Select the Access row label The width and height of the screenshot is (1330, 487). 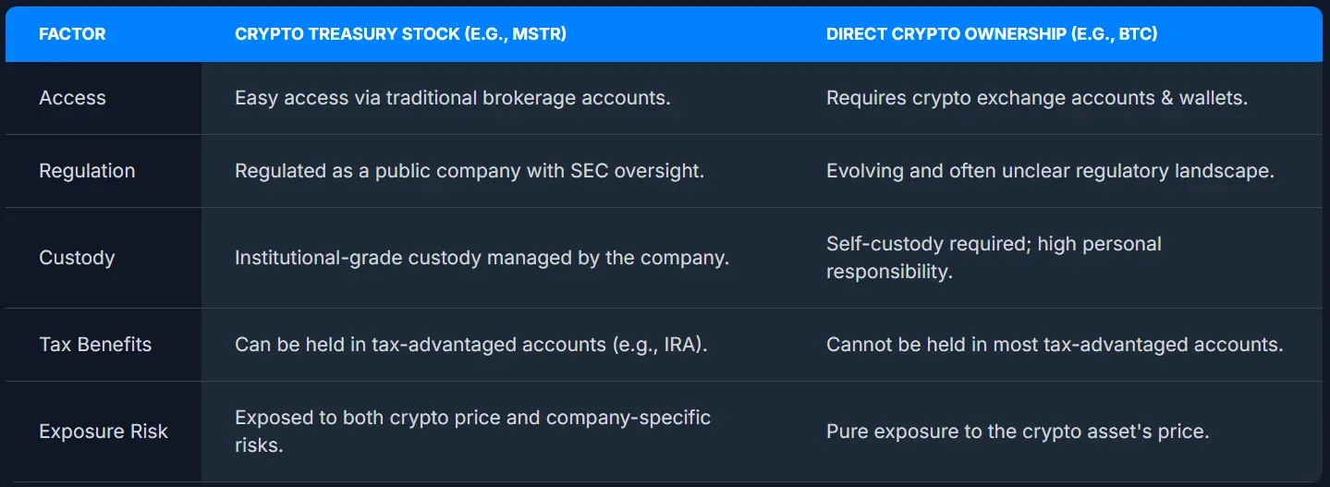coord(72,98)
